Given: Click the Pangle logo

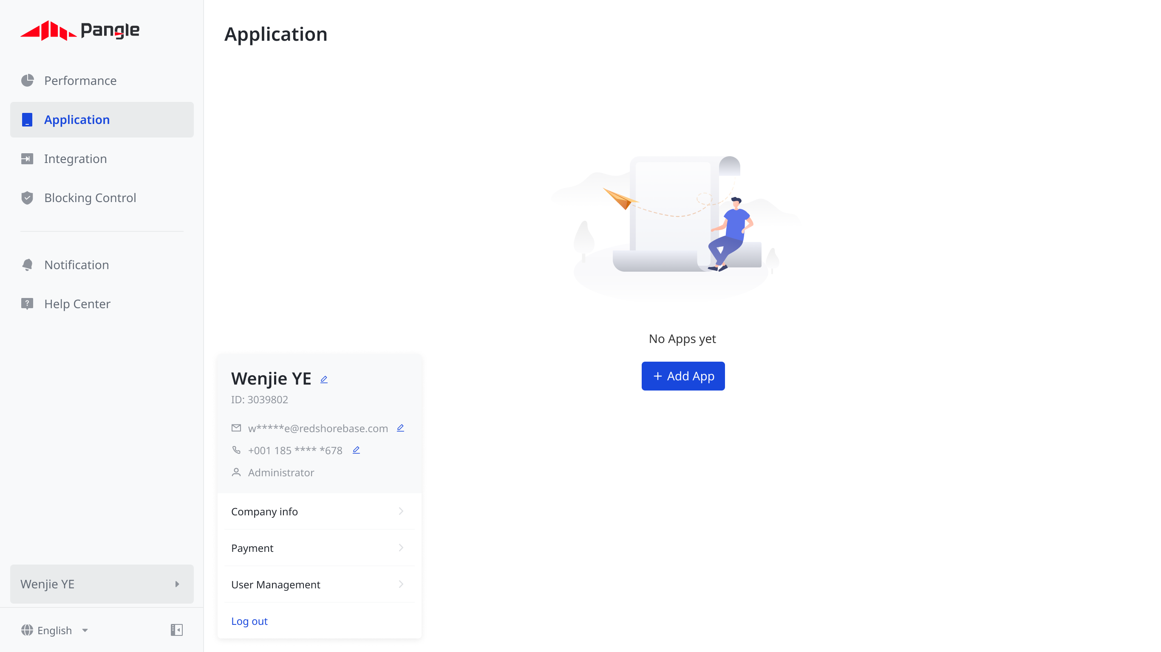Looking at the screenshot, I should coord(80,31).
